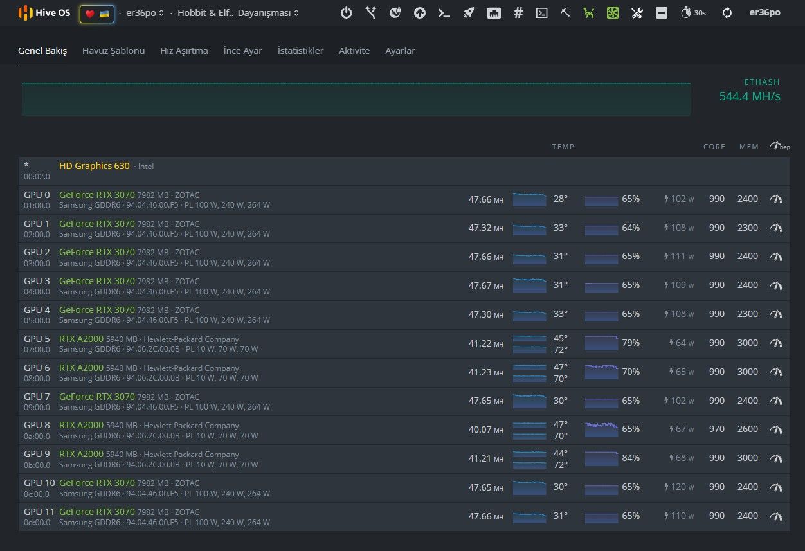Open the GPU 6 tuning speedometer icon
The height and width of the screenshot is (551, 805).
[776, 372]
